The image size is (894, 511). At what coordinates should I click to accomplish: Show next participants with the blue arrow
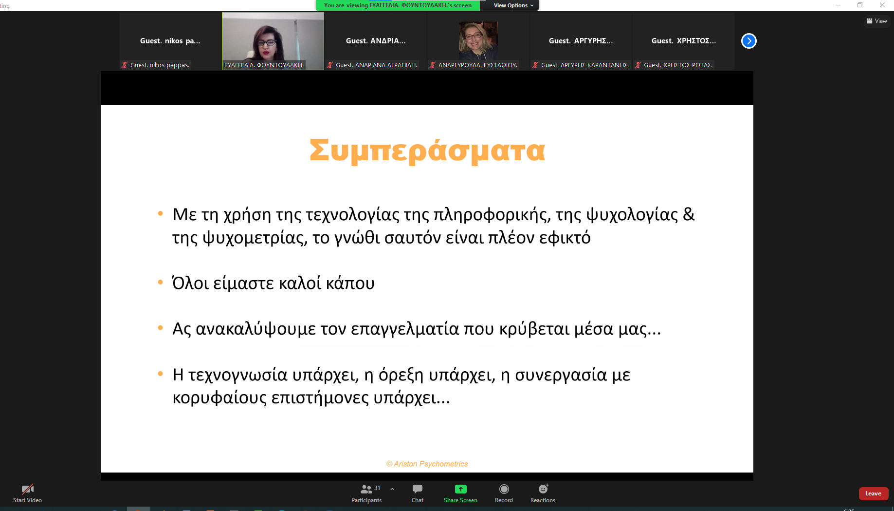pos(749,41)
